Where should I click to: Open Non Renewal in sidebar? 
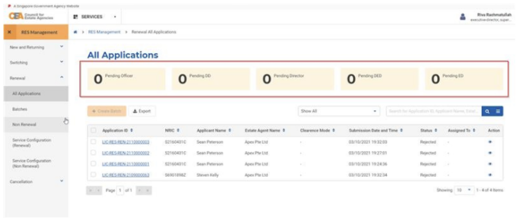click(x=36, y=125)
